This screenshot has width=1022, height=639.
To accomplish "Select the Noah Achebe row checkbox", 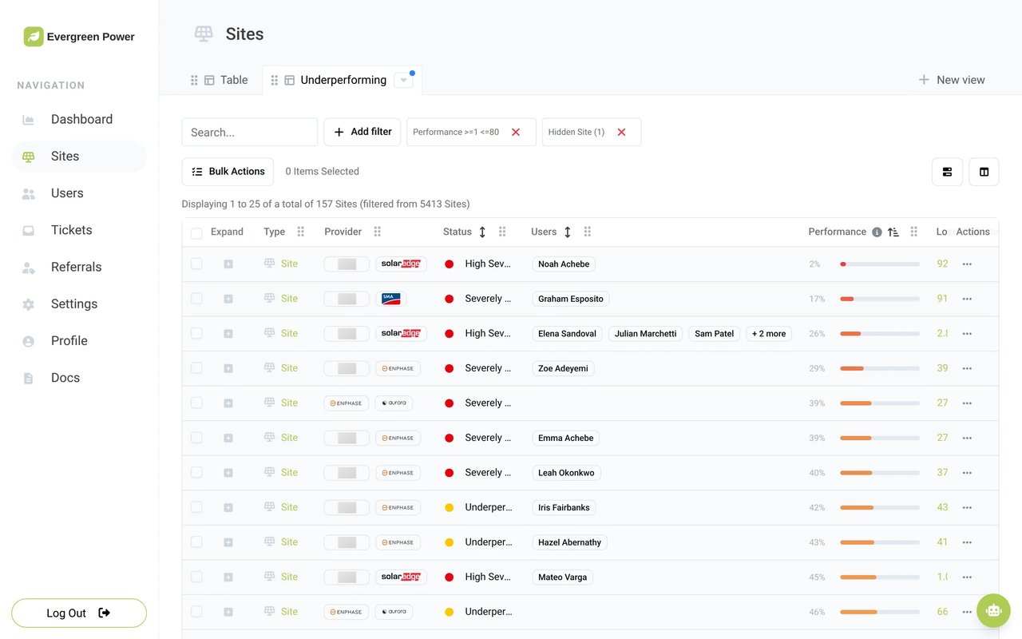I will [196, 264].
